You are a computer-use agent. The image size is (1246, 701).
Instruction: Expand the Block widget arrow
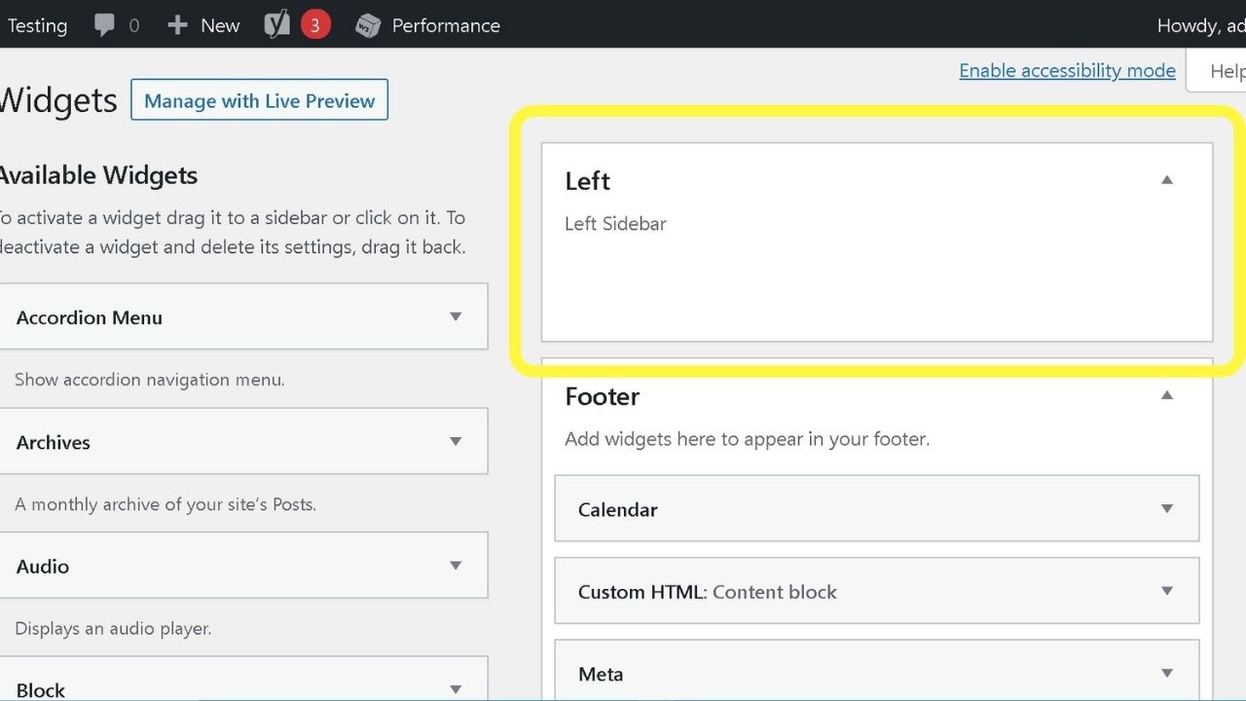(x=456, y=689)
